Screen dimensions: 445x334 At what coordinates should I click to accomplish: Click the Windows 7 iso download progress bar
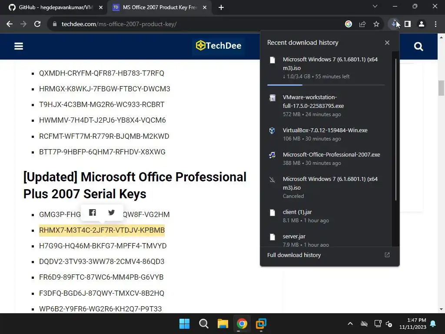coord(326,85)
